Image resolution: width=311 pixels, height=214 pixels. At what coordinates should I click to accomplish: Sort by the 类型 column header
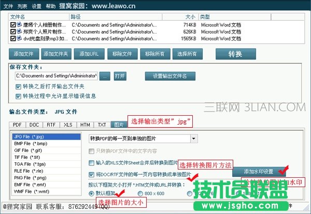235,17
